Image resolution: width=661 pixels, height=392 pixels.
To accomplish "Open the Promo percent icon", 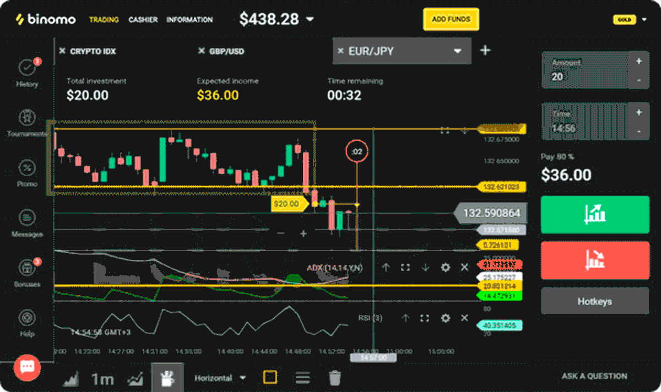I will pos(26,167).
